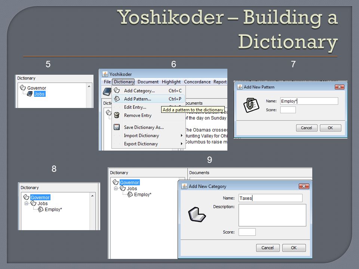Click Cancel in Add New Category dialog
The image size is (359, 269).
(268, 248)
